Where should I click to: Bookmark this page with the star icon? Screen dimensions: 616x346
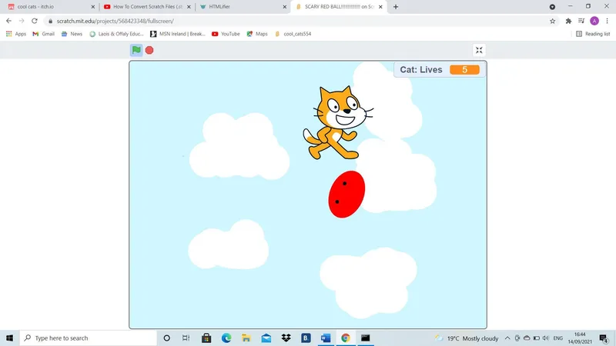[x=553, y=22]
